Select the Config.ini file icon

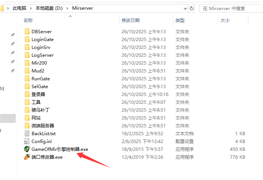27,141
